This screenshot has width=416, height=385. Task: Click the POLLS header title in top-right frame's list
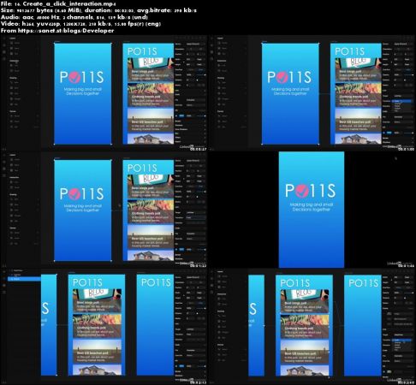point(349,51)
